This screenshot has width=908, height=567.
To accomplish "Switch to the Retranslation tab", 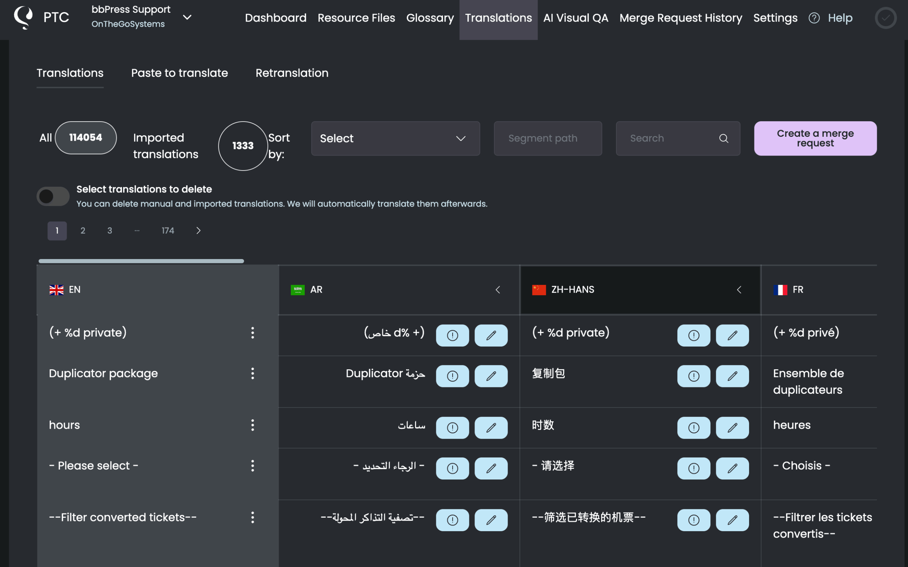I will [x=292, y=73].
